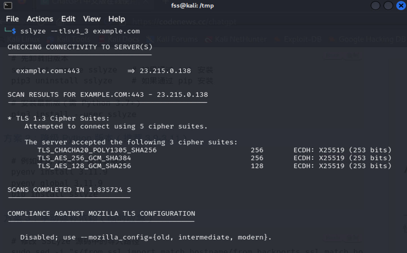
Task: Open the View menu
Action: click(92, 19)
